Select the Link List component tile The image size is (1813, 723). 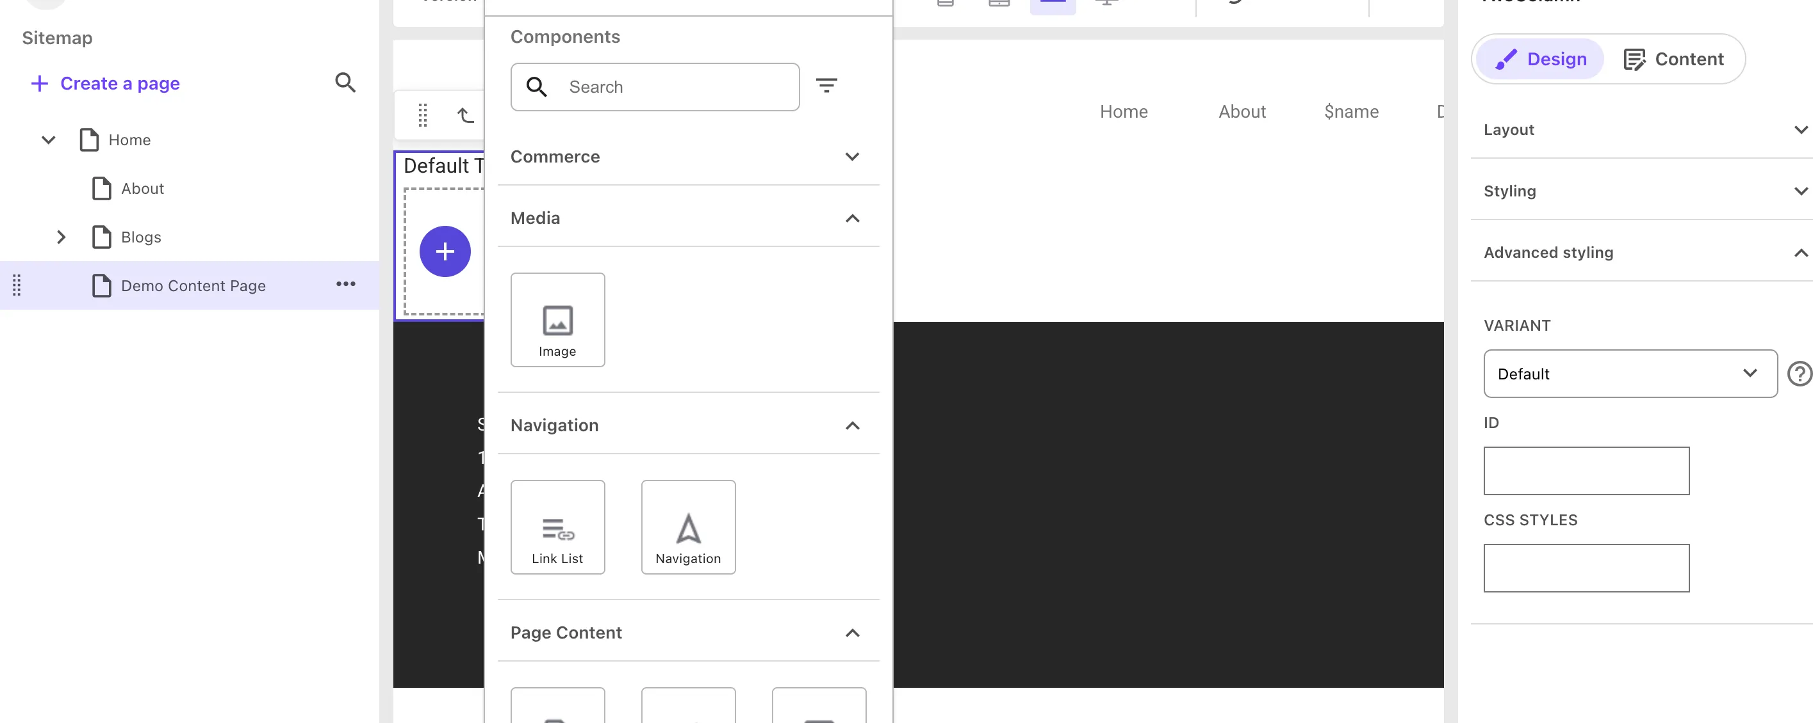click(x=557, y=527)
